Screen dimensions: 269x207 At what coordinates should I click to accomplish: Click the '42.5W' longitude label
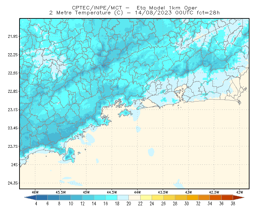(214, 192)
